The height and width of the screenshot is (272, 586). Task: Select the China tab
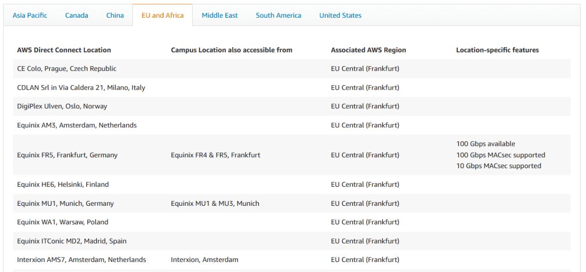pyautogui.click(x=115, y=15)
